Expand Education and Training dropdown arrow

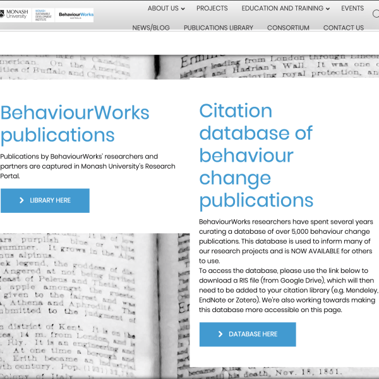click(x=328, y=9)
